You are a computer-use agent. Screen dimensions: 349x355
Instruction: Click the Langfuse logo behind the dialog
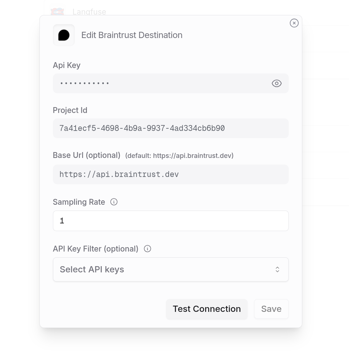click(57, 12)
